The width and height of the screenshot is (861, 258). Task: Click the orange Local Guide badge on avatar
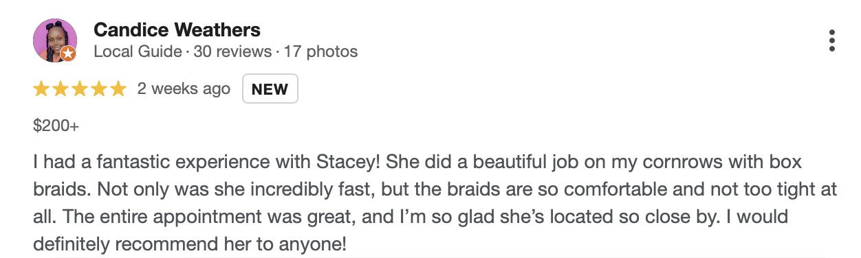pyautogui.click(x=68, y=54)
